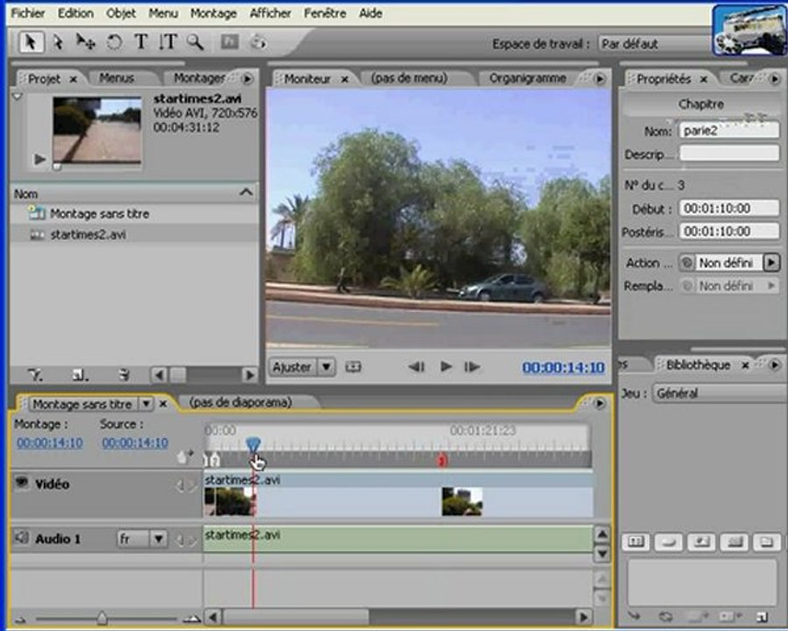Click the new item icon in the Projet panel
The image size is (788, 631).
[80, 374]
